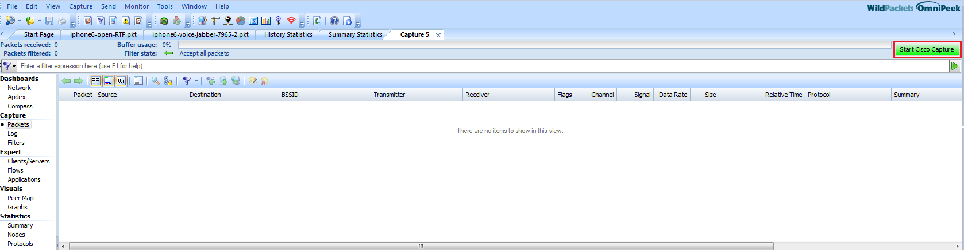Toggle the packet list view button

pyautogui.click(x=96, y=81)
